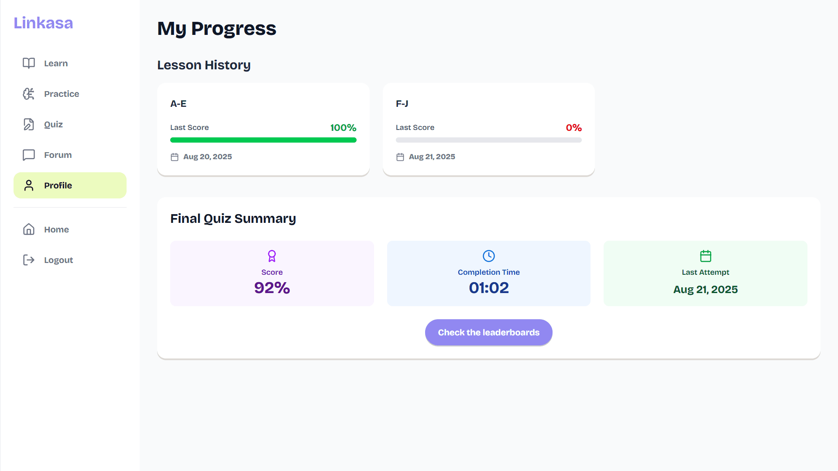This screenshot has height=471, width=838.
Task: Click the Logout arrow icon
Action: tap(28, 260)
